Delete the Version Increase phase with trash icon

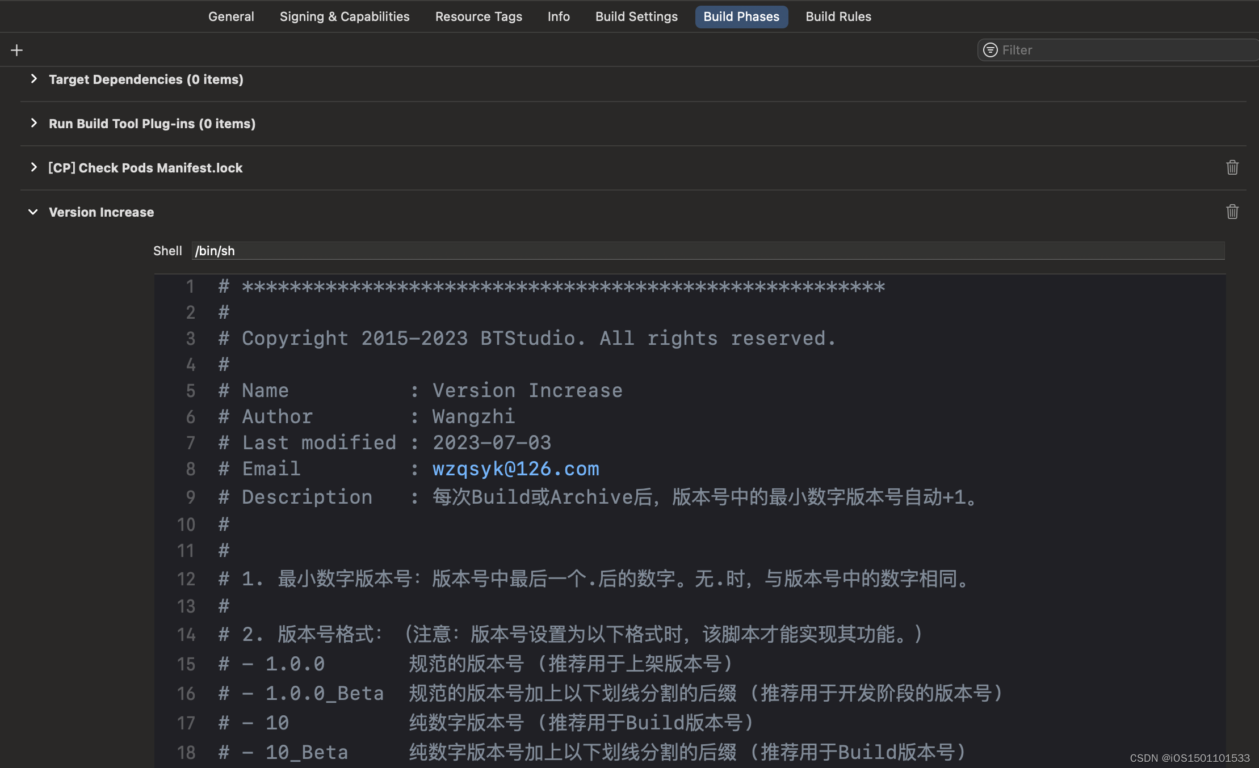click(1232, 212)
